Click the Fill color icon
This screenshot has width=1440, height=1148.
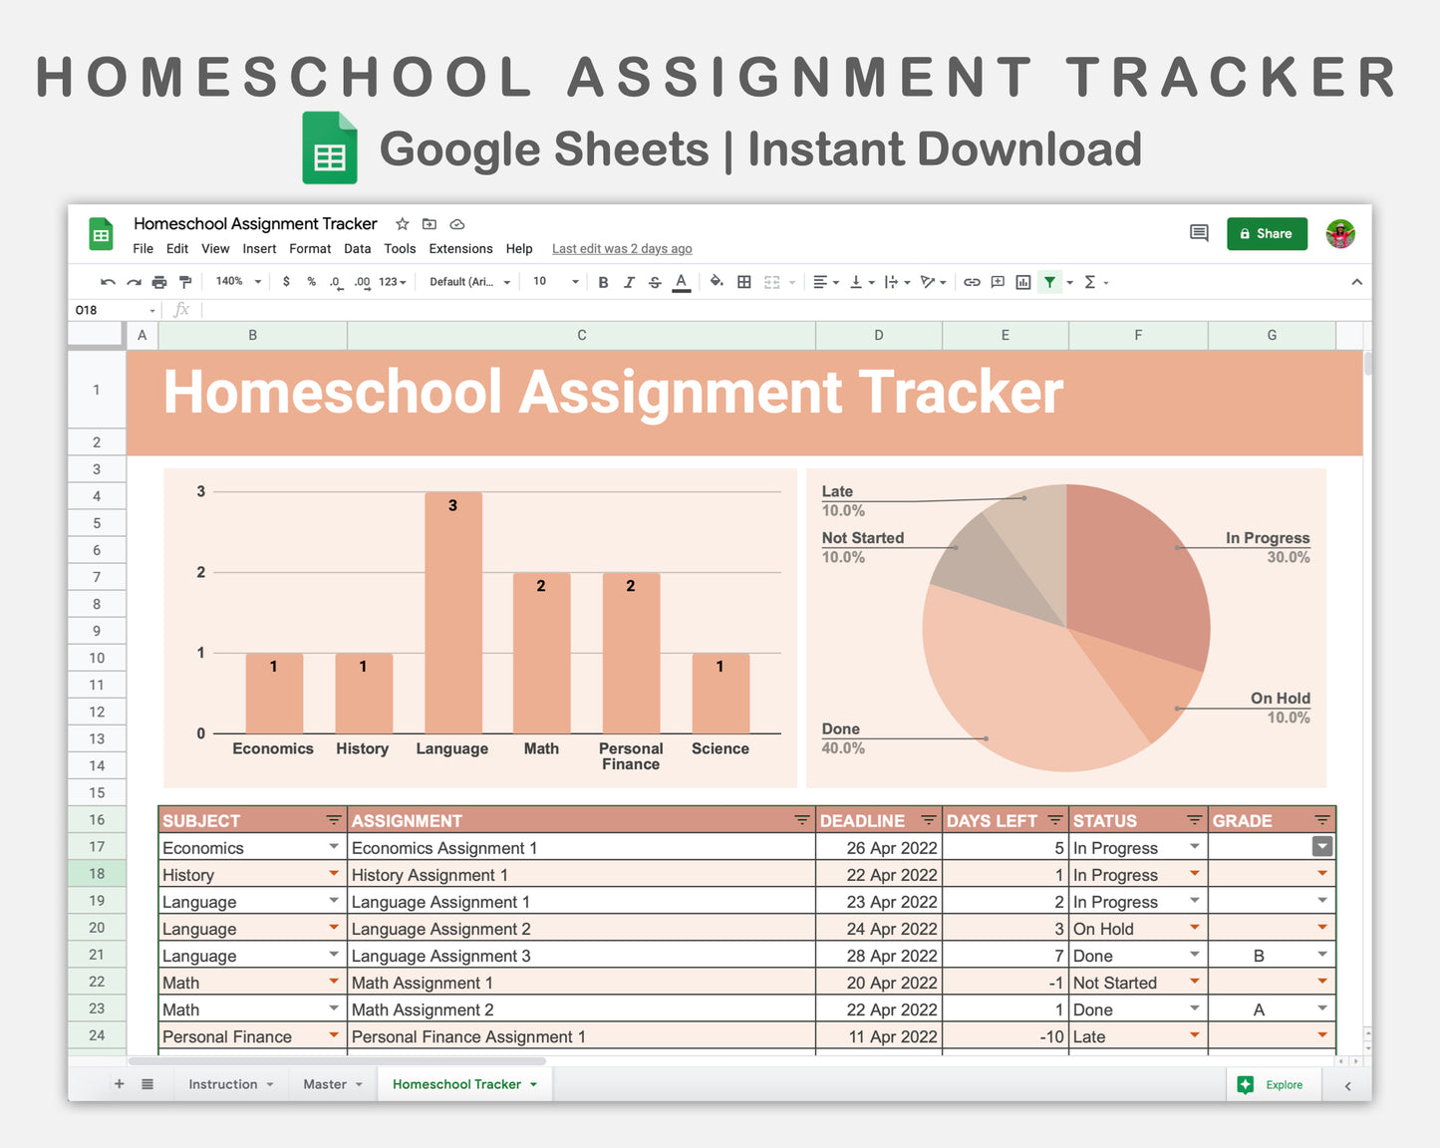click(x=717, y=282)
